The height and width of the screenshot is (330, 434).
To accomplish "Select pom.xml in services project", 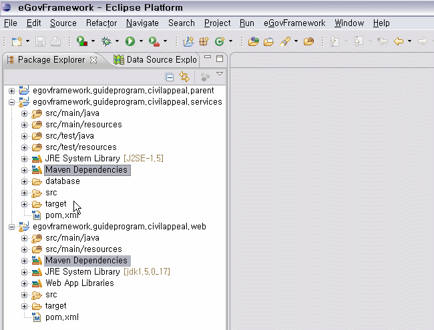I will pyautogui.click(x=62, y=215).
